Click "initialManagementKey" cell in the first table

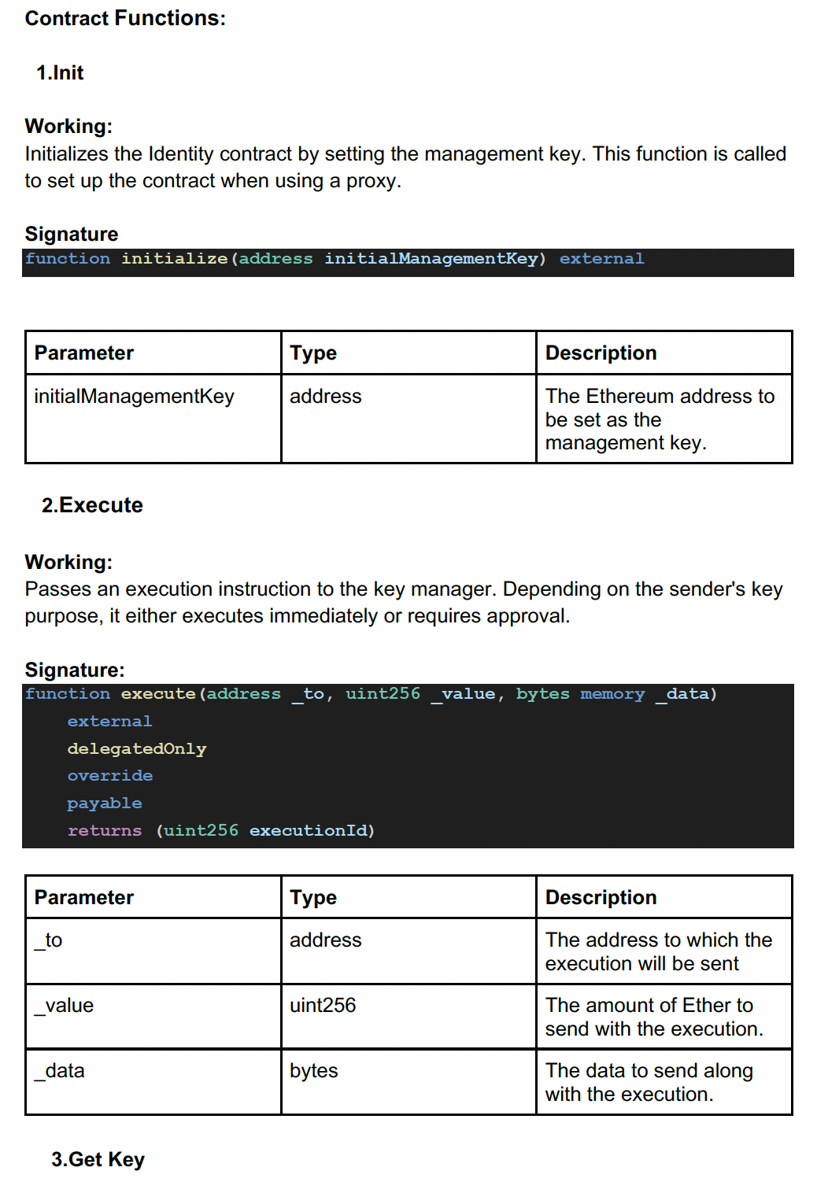(x=134, y=396)
